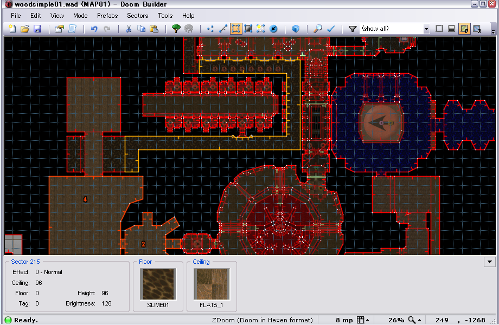
Task: Click the FLAT5_1 ceiling texture thumbnail
Action: (x=212, y=284)
